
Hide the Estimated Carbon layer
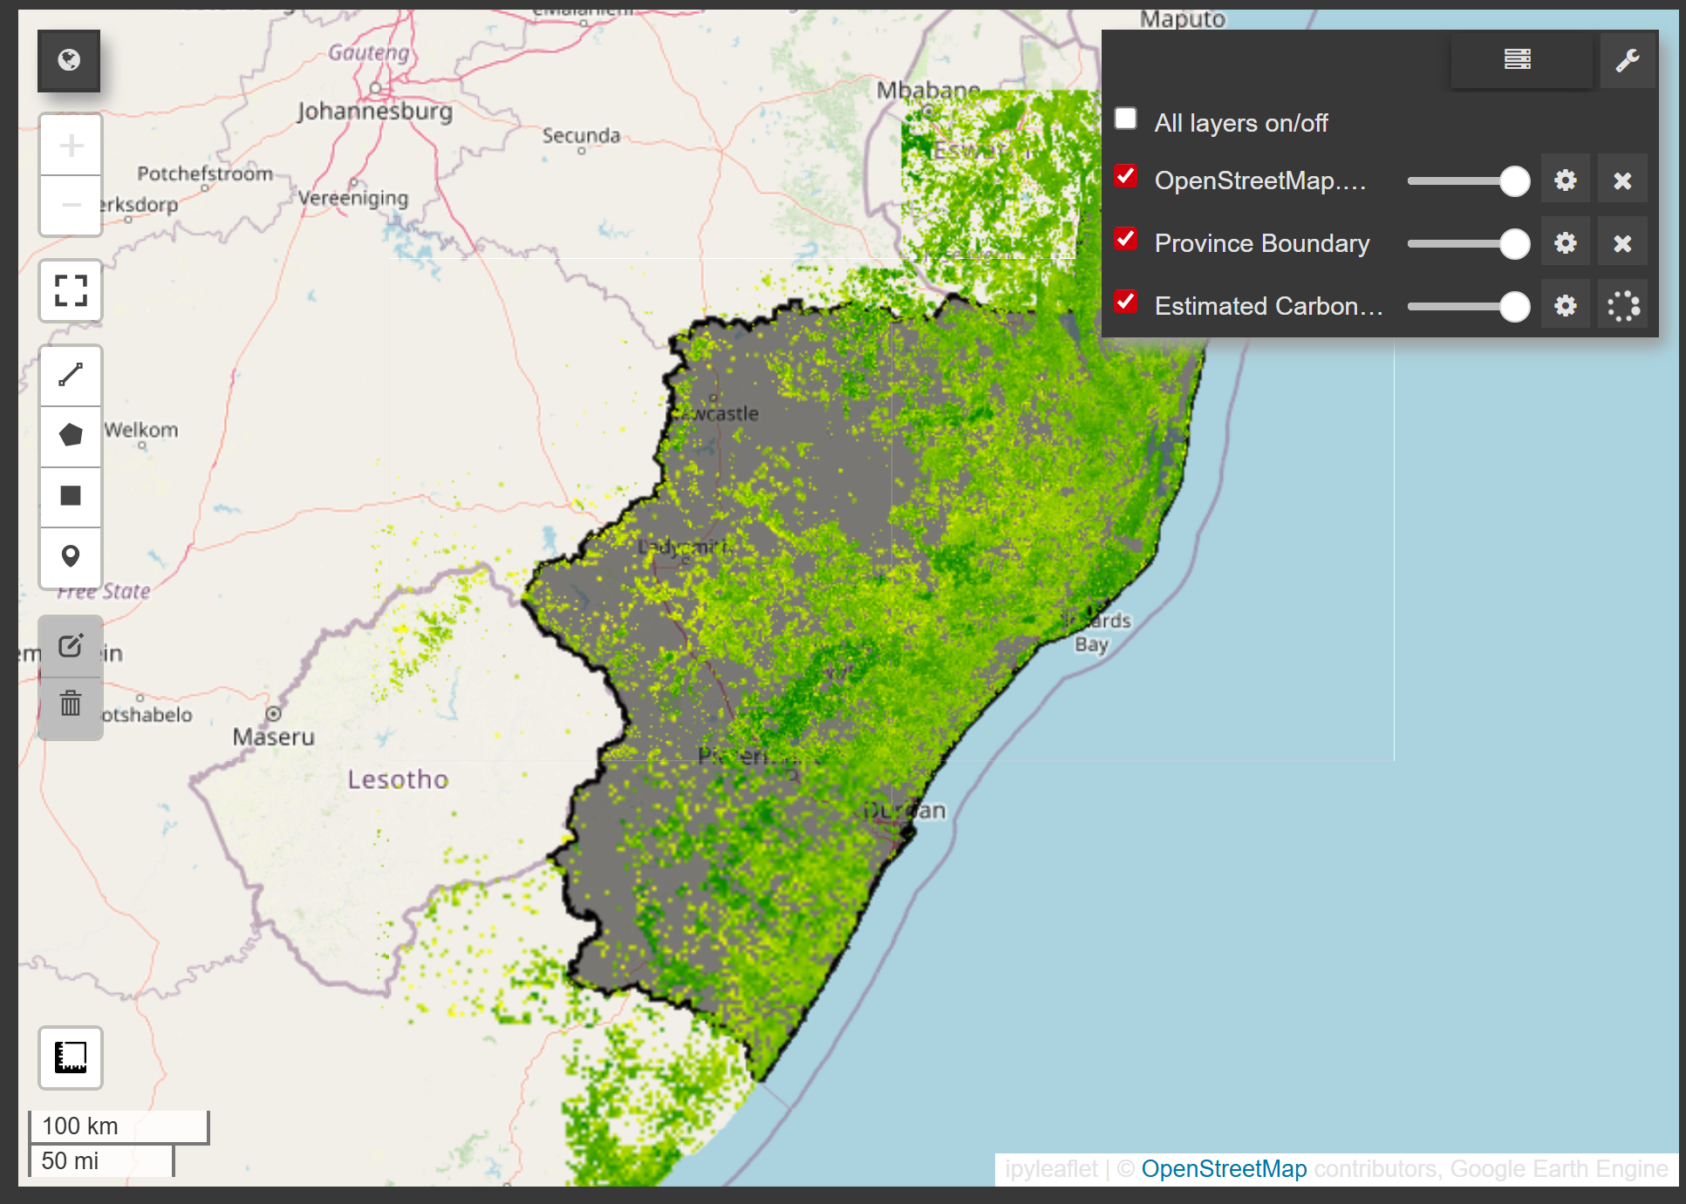point(1126,303)
